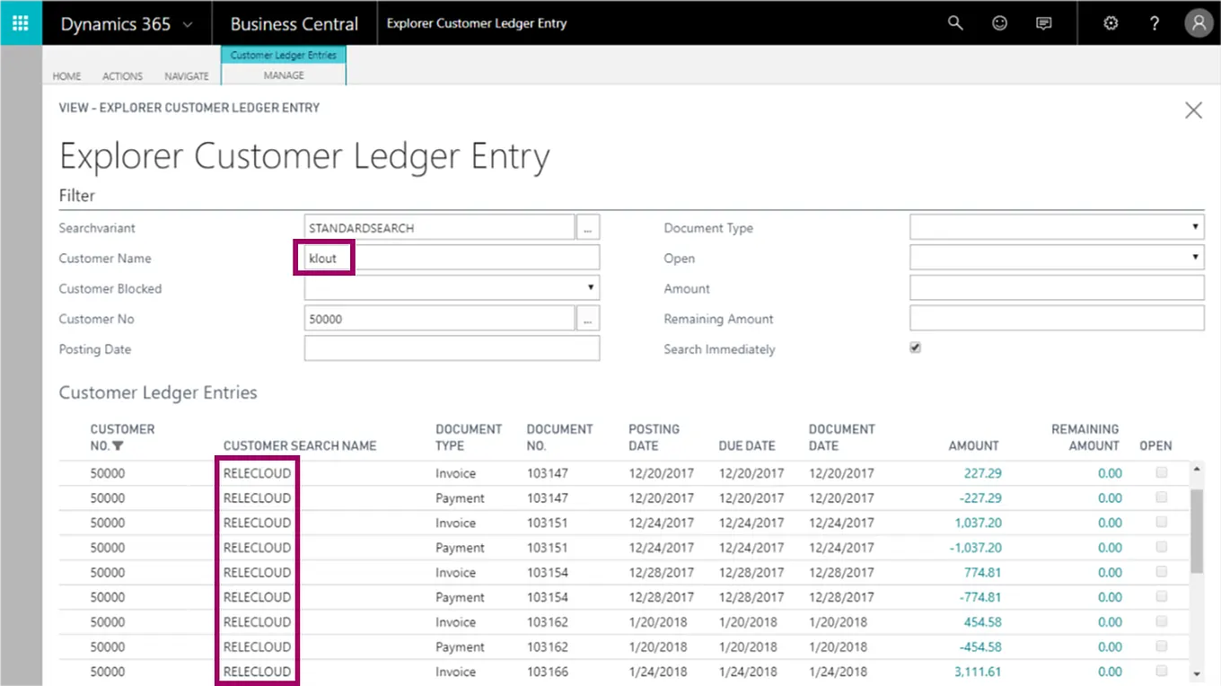
Task: Open the feedback smiley face icon
Action: [x=999, y=23]
